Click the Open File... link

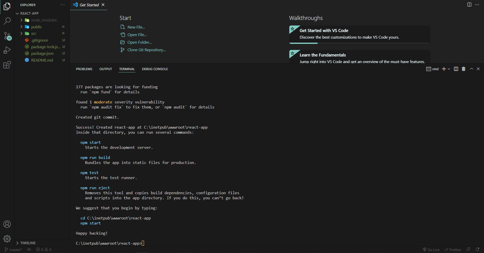point(137,35)
